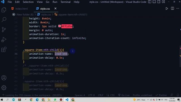
Task: Open the Explorer view in activity bar
Action: [x=4, y=10]
